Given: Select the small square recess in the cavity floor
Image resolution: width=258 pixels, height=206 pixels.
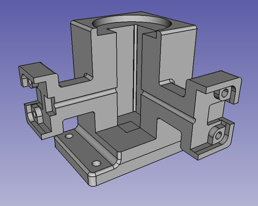Looking at the screenshot, I should (x=129, y=127).
